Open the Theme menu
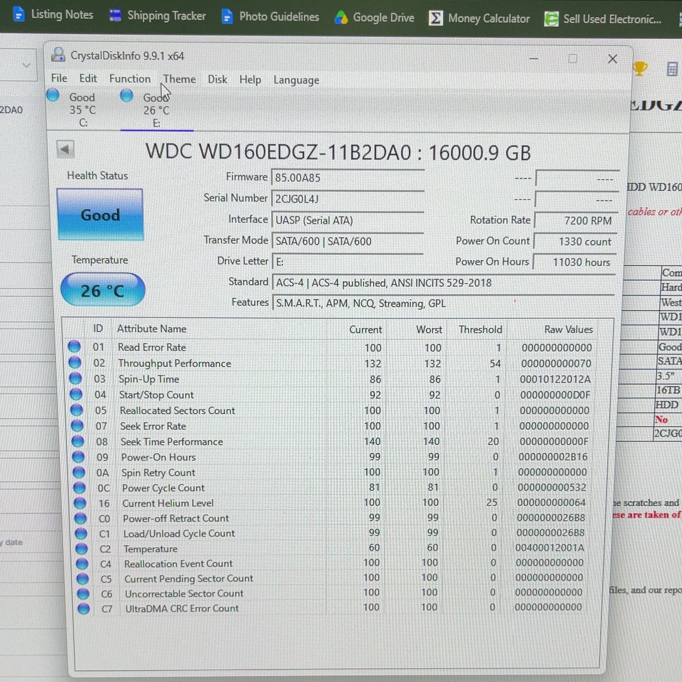Screen dimensions: 682x682 [180, 79]
